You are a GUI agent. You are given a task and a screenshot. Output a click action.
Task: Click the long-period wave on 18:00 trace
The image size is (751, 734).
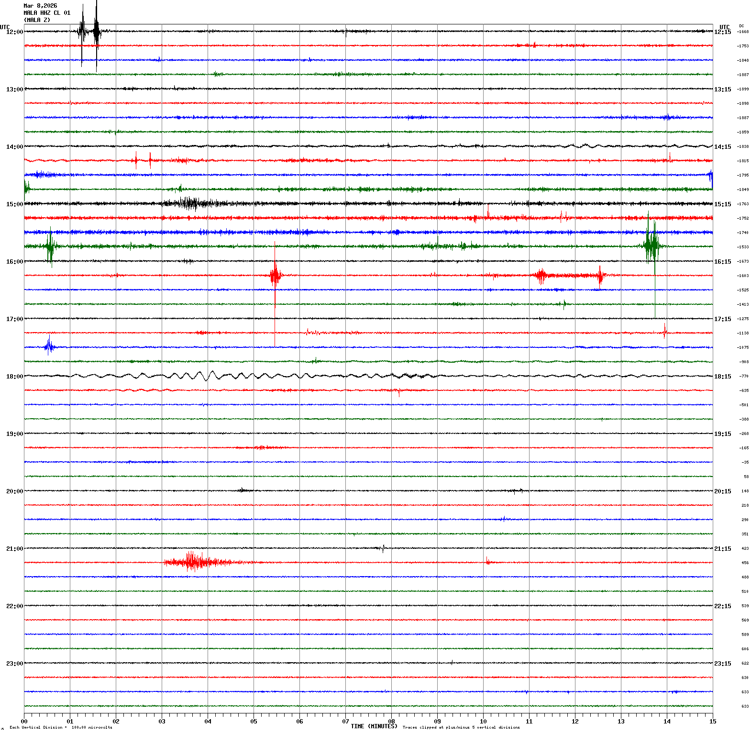206,376
